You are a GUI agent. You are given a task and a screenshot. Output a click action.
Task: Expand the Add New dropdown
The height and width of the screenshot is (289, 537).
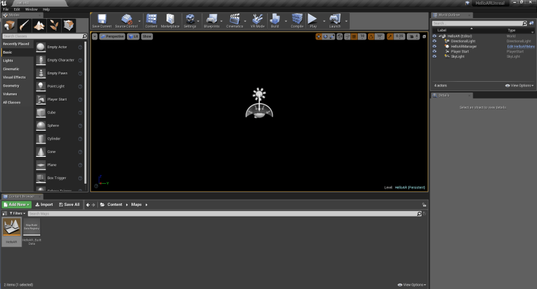coord(16,205)
